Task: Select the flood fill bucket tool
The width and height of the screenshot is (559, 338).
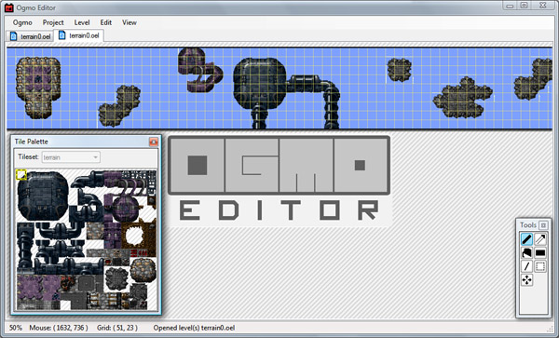Action: (x=526, y=253)
